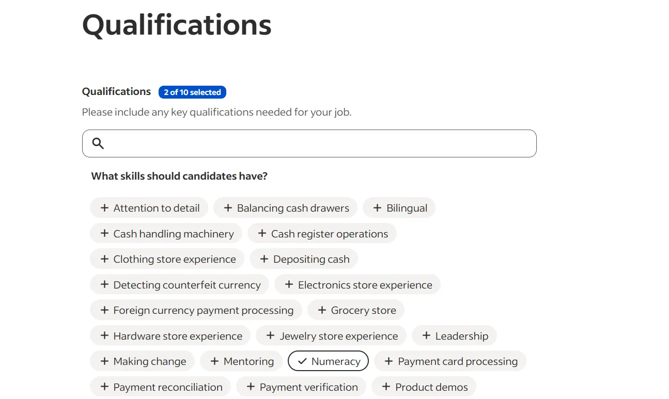Click the plus icon on Cash register operations
This screenshot has width=669, height=399.
click(261, 233)
